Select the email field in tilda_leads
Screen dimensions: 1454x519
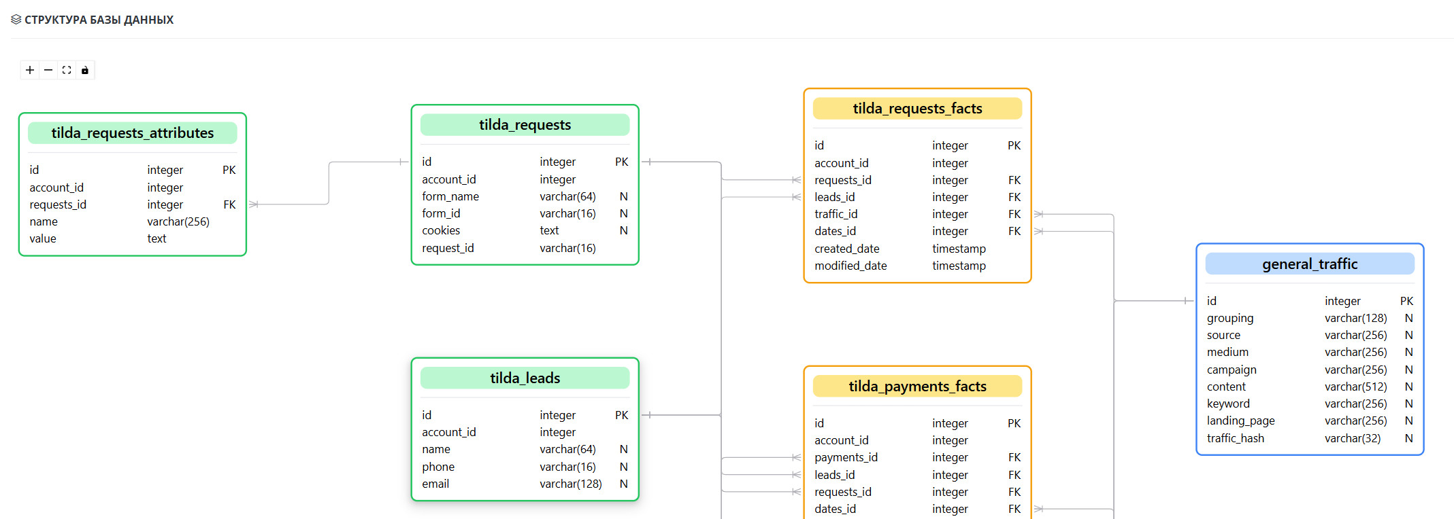(435, 484)
